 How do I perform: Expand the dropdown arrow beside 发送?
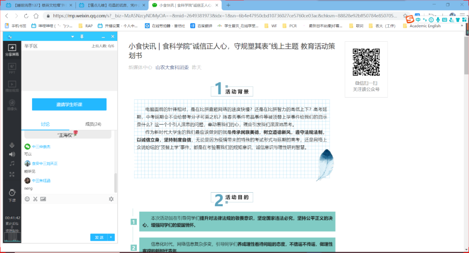click(x=112, y=237)
